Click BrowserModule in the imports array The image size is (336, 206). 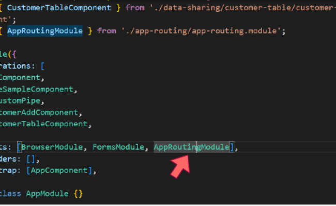coord(52,147)
